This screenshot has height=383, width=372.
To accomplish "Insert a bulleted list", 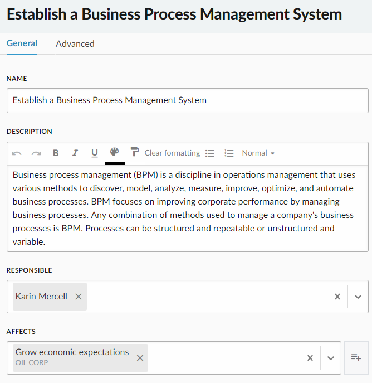I will click(210, 153).
